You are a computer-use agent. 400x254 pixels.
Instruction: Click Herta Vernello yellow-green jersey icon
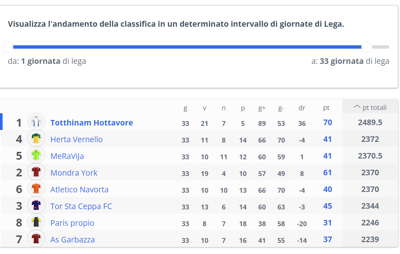[x=36, y=139]
